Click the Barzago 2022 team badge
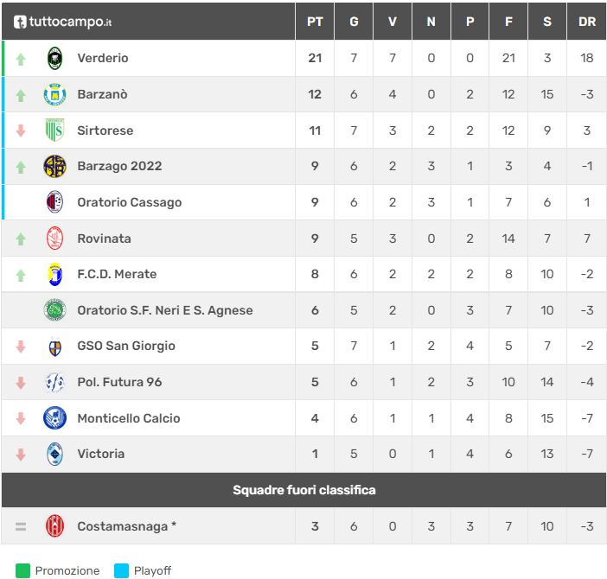 click(54, 166)
